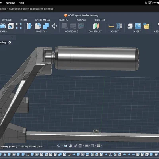The height and width of the screenshot is (159, 159).
Task: Go to the UTILITIES tab
Action: [100, 20]
